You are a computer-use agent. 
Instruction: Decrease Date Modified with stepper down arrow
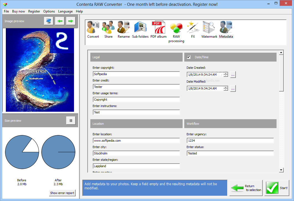[x=226, y=90]
